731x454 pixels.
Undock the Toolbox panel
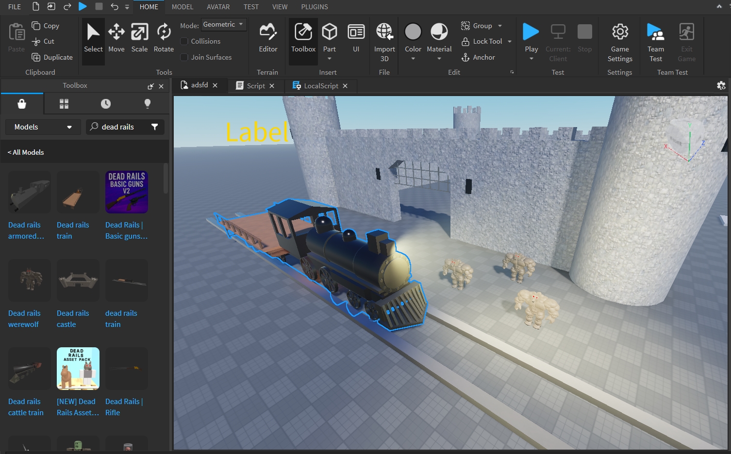pyautogui.click(x=150, y=86)
